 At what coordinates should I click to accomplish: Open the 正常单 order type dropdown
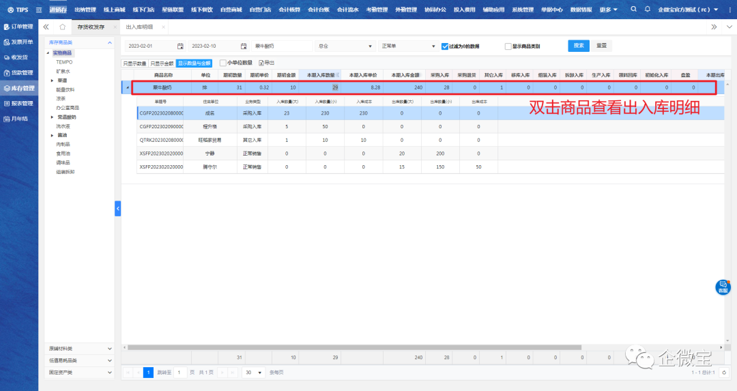coord(408,46)
